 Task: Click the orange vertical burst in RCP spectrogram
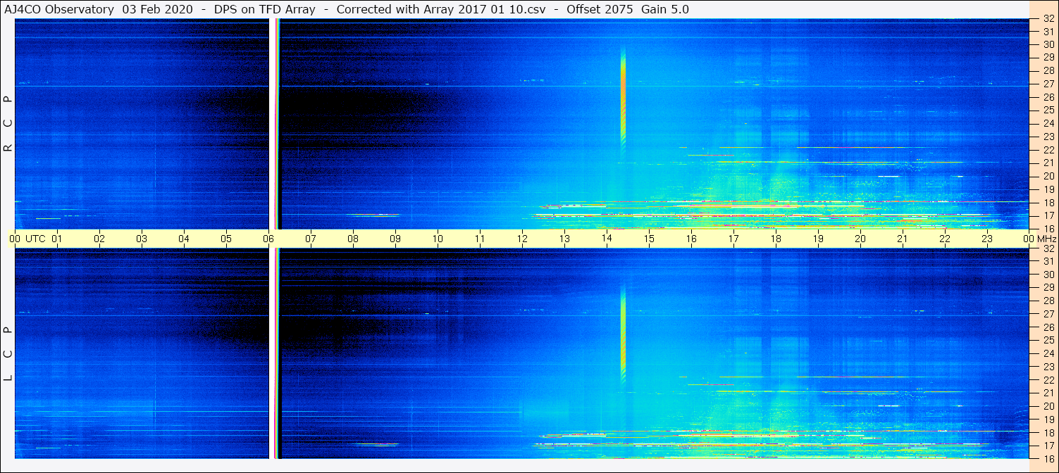(623, 99)
